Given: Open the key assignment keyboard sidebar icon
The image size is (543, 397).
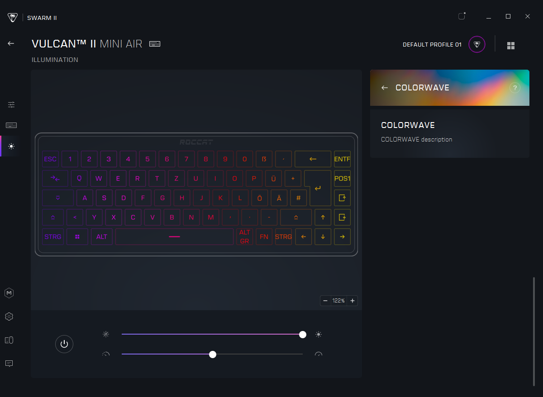Looking at the screenshot, I should [11, 125].
